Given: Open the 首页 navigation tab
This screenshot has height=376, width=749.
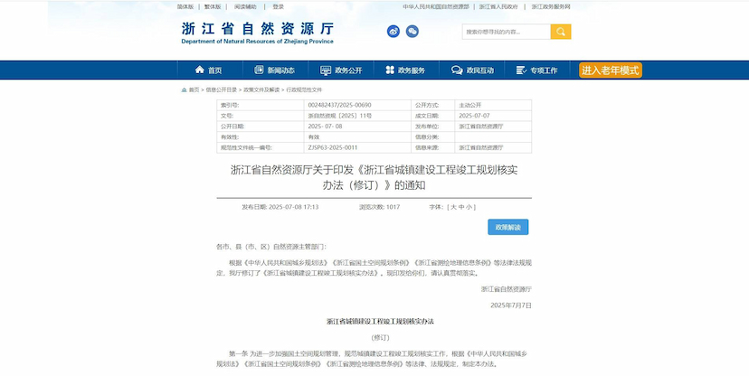Looking at the screenshot, I should (x=210, y=70).
